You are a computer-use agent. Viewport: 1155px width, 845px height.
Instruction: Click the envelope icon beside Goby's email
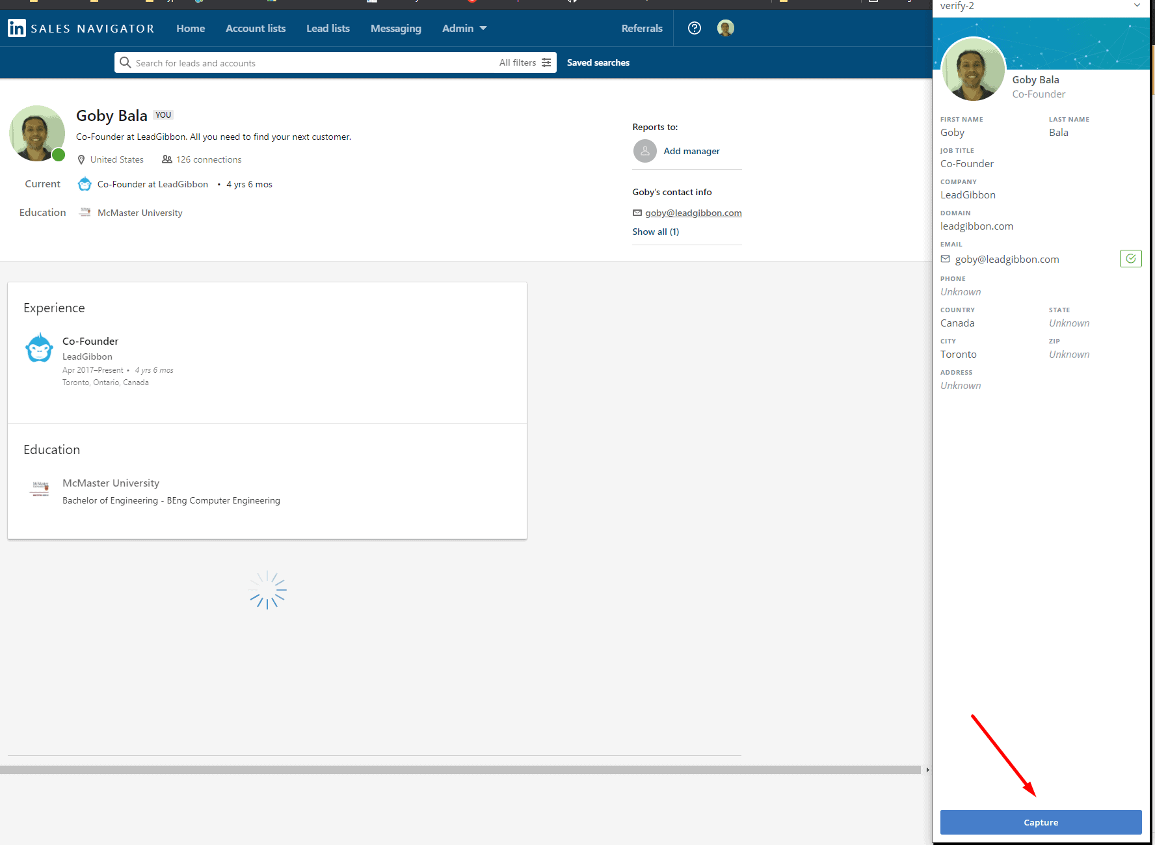point(637,213)
